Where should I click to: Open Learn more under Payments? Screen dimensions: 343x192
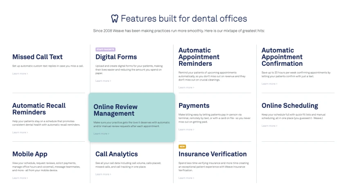[186, 129]
